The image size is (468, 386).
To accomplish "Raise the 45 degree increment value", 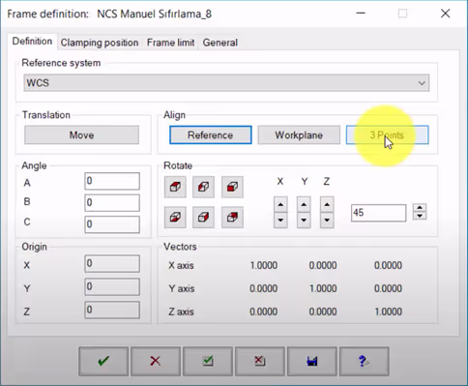I will (420, 208).
